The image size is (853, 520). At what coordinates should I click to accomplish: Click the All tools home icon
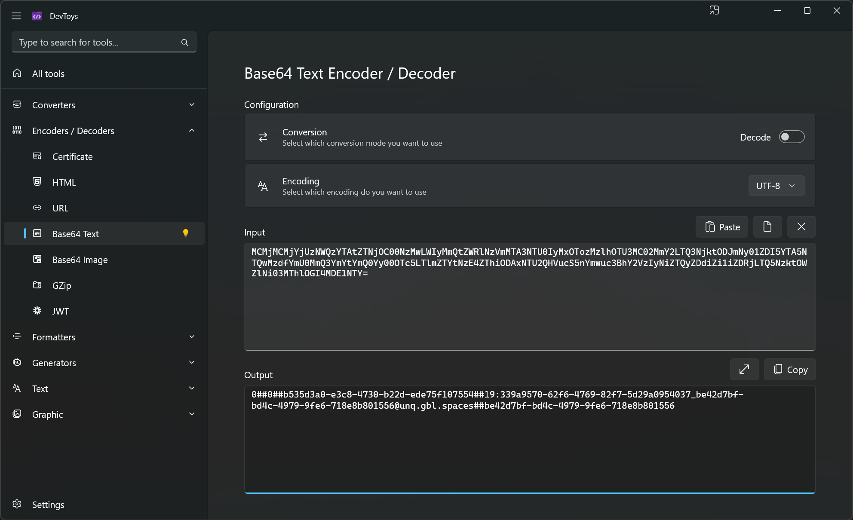pyautogui.click(x=17, y=73)
